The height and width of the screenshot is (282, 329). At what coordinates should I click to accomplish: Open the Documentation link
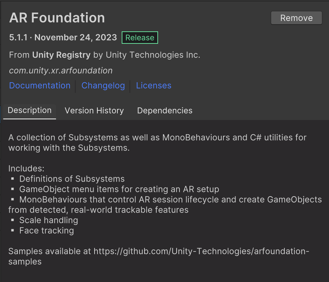click(40, 85)
